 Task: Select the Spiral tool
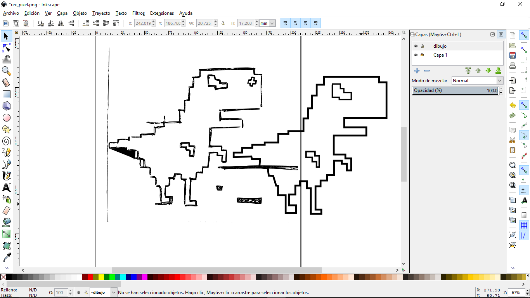click(x=7, y=141)
